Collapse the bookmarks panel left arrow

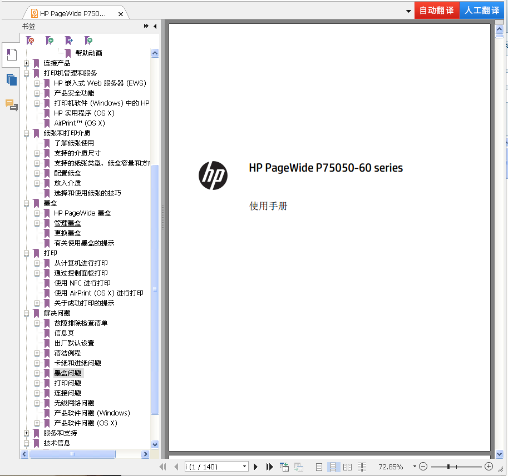coord(155,26)
